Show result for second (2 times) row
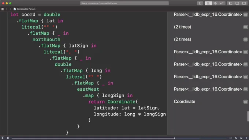 245,39
